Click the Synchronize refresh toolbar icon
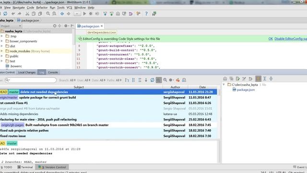Screen dimensions: 307x173 pos(5,14)
